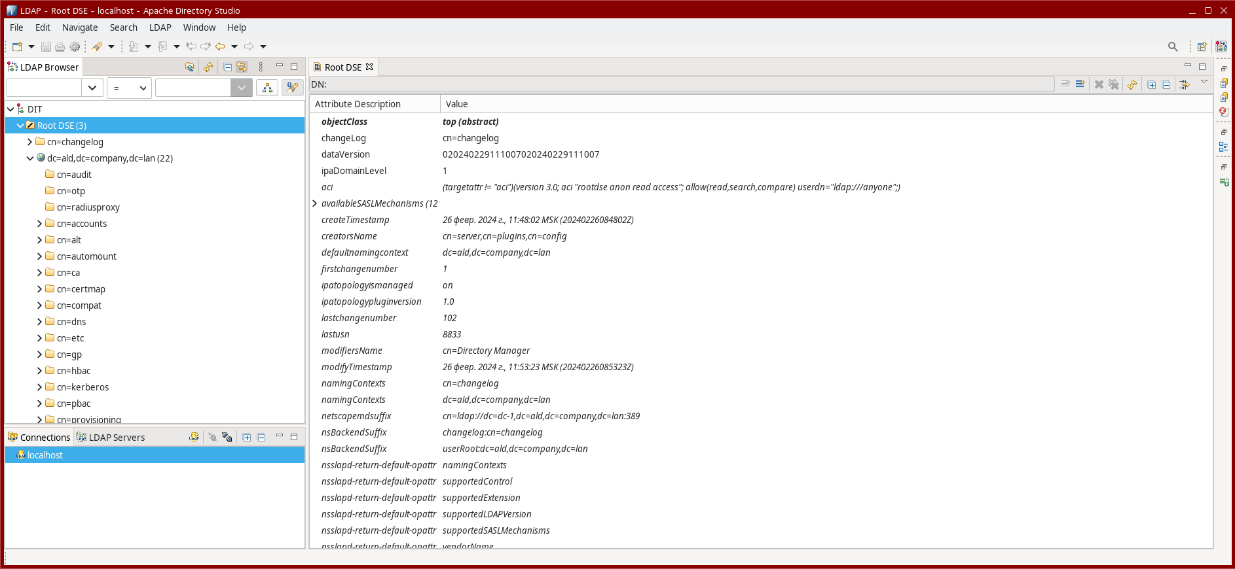Viewport: 1235px width, 569px height.
Task: Select the Connections tab
Action: (39, 438)
